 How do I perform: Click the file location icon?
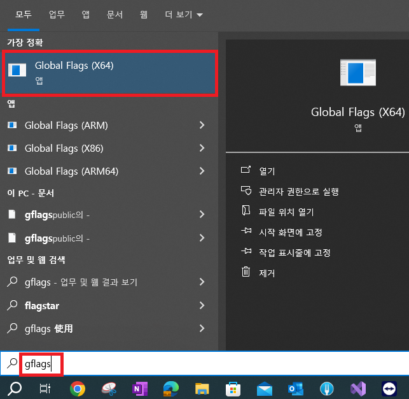tap(246, 210)
